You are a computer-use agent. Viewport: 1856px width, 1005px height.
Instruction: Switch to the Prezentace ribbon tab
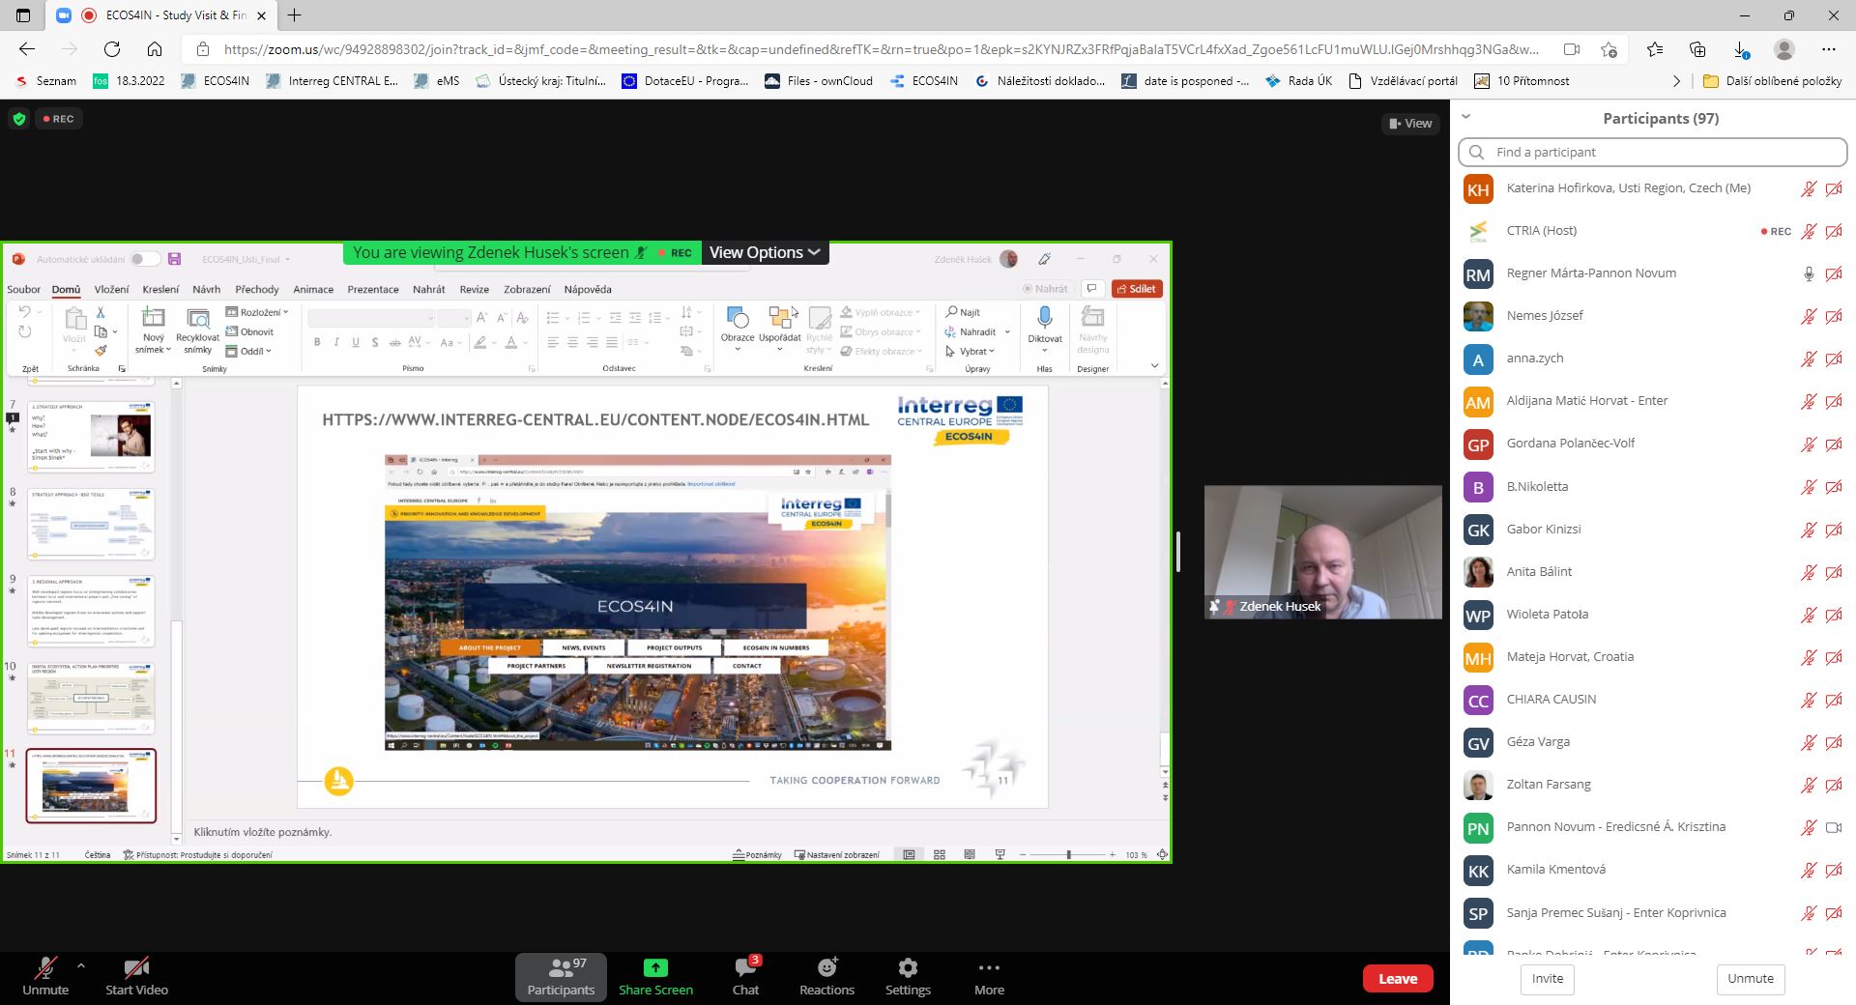373,289
